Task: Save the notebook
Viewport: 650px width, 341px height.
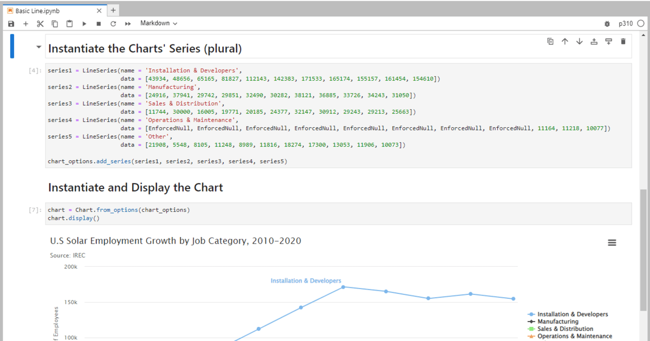Action: coord(10,23)
